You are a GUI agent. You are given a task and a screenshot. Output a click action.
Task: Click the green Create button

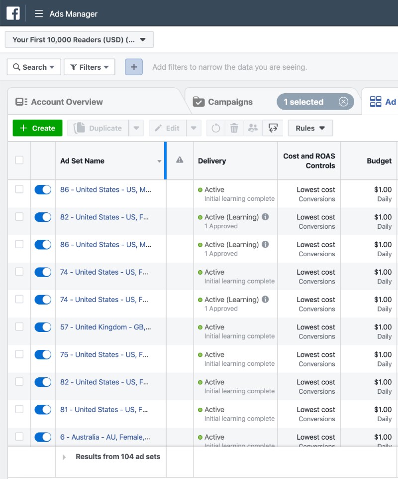(37, 128)
